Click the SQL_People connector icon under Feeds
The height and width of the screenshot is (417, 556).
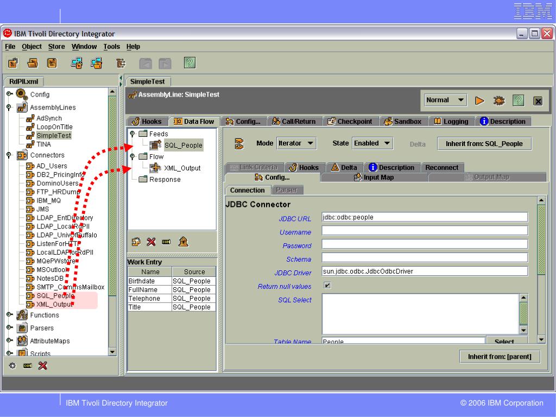coord(155,145)
